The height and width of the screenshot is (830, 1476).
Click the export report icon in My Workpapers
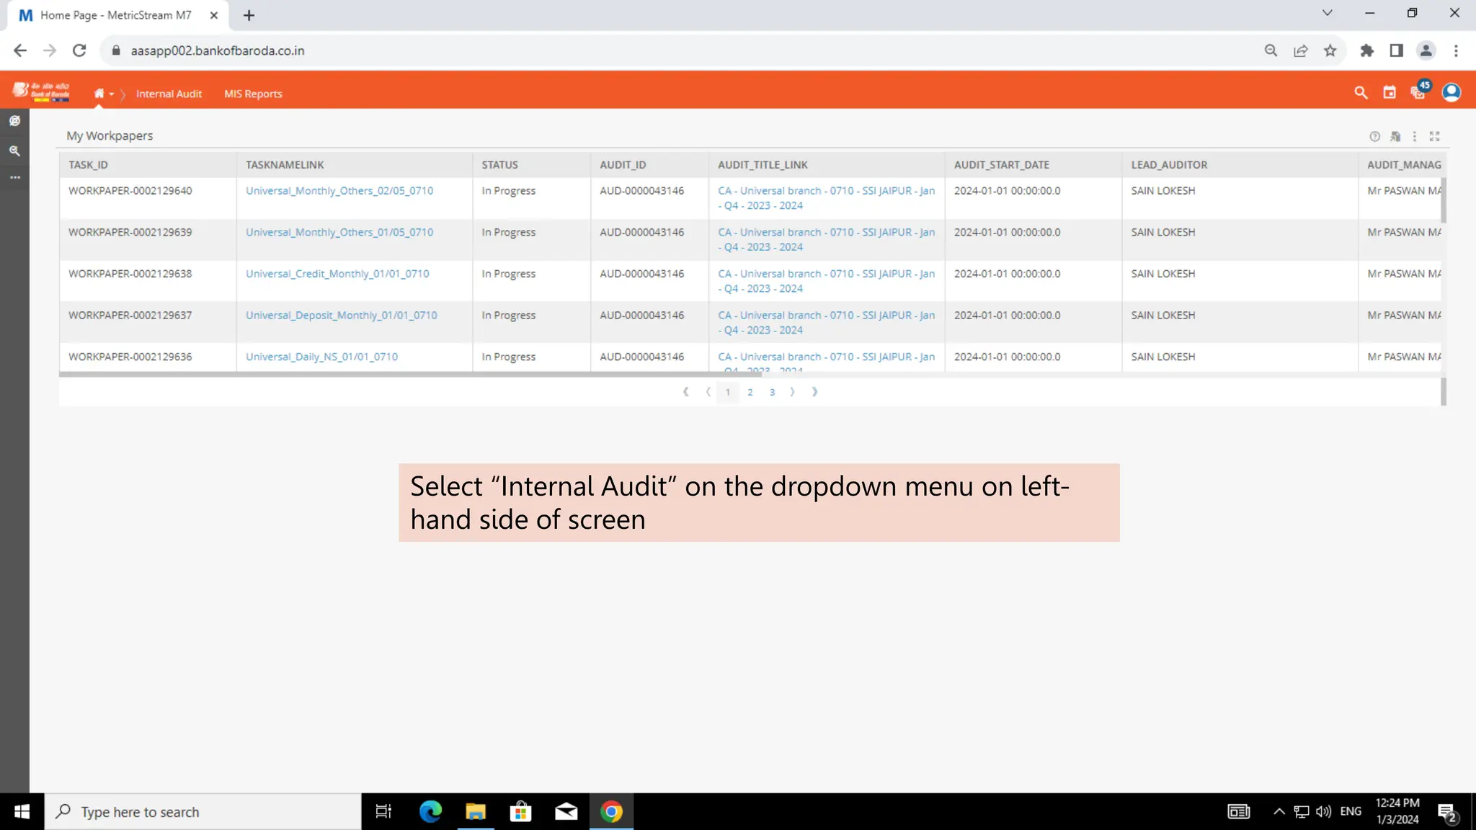click(x=1395, y=136)
